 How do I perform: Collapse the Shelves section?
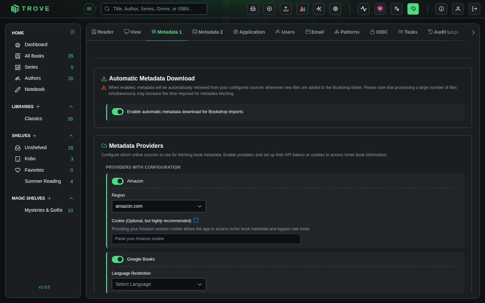71,136
